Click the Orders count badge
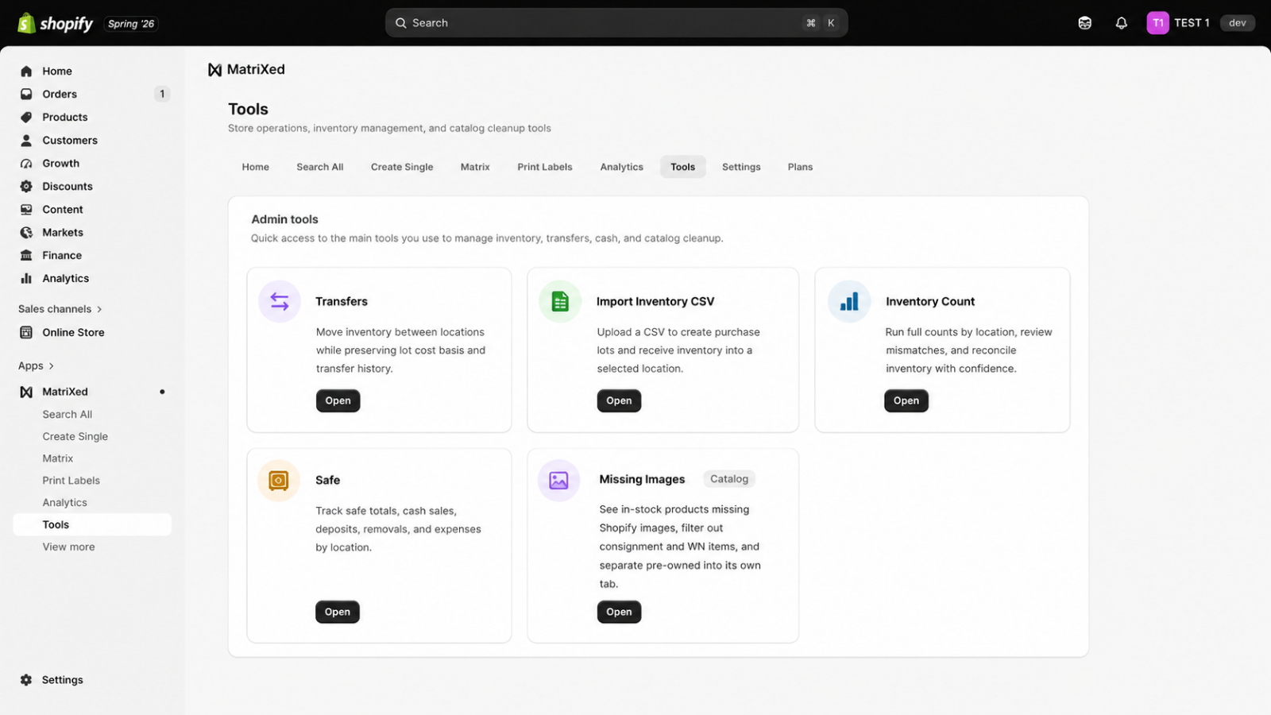The image size is (1271, 715). 162,94
